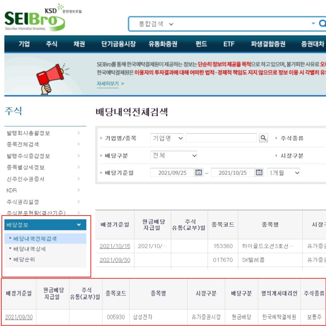Open KDR in the sidebar
This screenshot has height=326, width=326.
click(x=11, y=190)
